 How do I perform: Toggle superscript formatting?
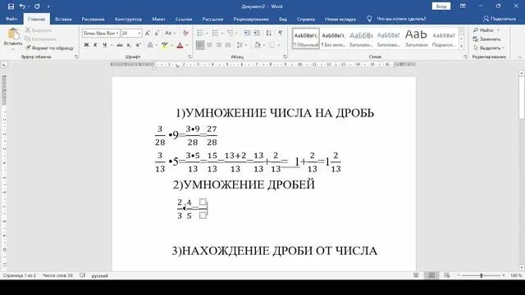(138, 45)
